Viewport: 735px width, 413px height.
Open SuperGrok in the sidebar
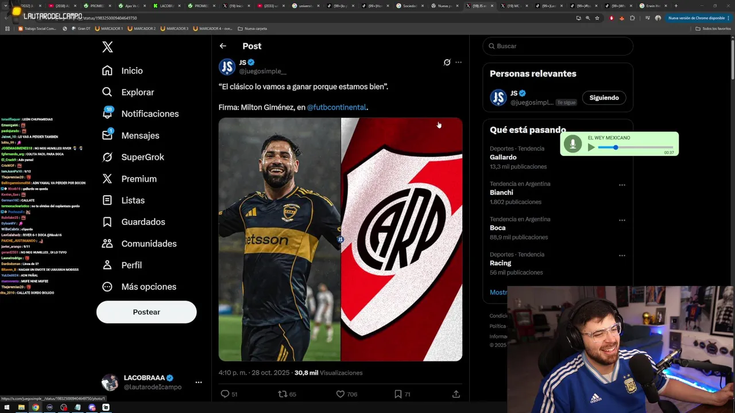[x=133, y=157]
